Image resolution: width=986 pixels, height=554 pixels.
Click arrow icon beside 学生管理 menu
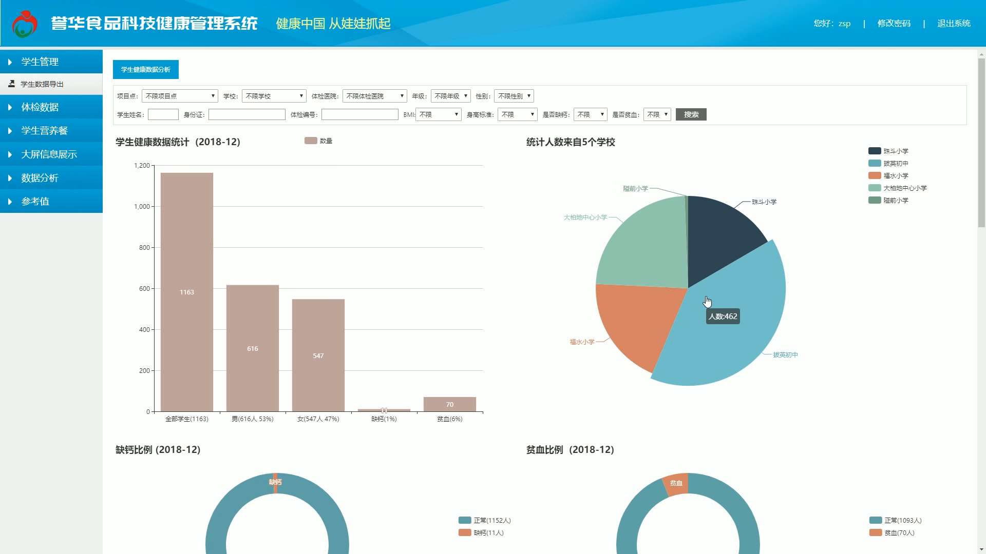click(10, 62)
